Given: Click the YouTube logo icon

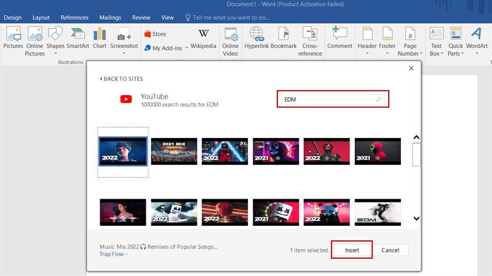Looking at the screenshot, I should [126, 99].
